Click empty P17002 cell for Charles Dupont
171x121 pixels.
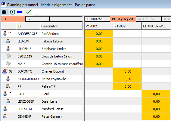click(99, 71)
